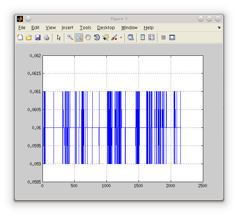Click the Link Plot button

coord(130,37)
